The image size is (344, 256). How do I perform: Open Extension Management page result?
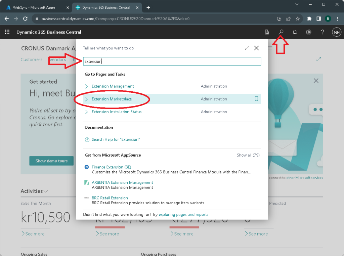(x=113, y=86)
